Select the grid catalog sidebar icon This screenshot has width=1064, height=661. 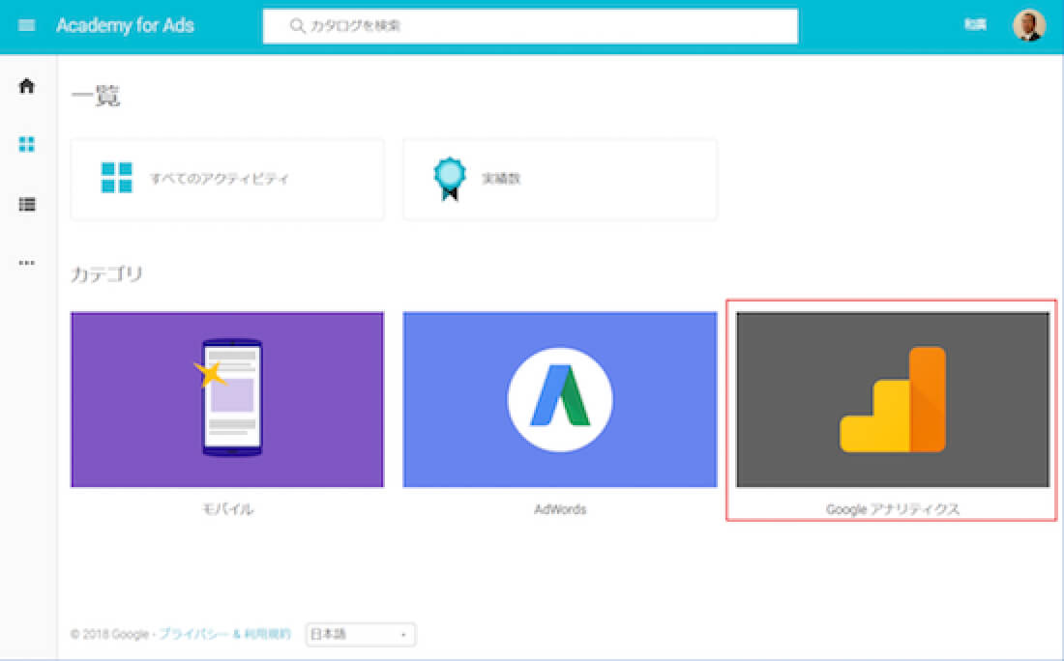point(26,144)
